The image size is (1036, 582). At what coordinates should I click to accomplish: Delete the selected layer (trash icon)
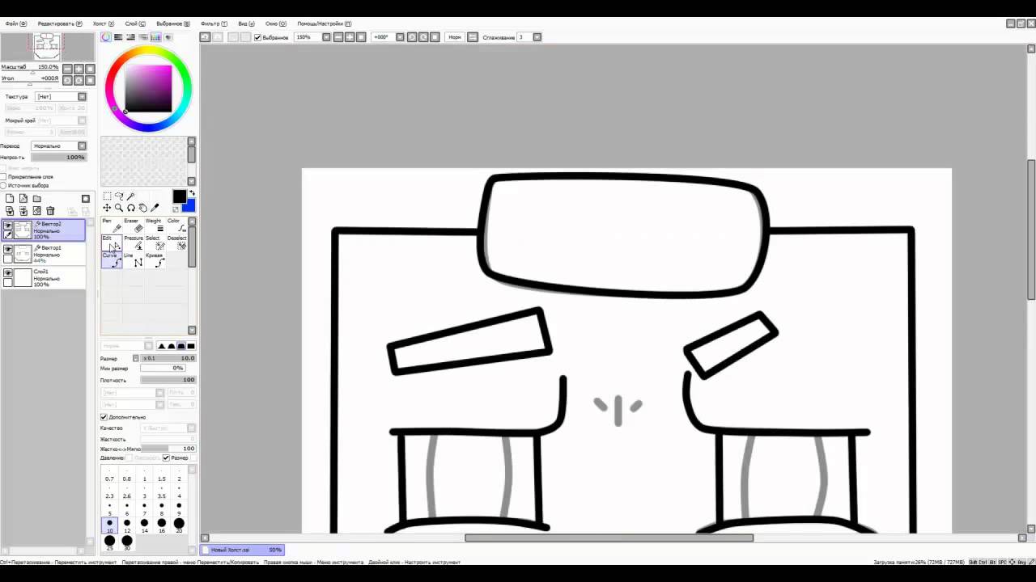coord(50,211)
